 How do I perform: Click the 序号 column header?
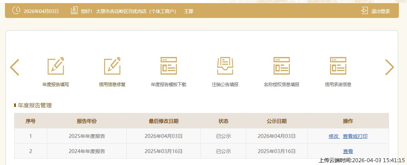click(31, 121)
